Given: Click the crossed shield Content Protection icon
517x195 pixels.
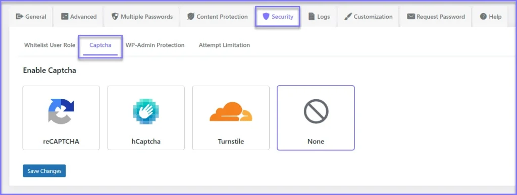Looking at the screenshot, I should tap(190, 17).
